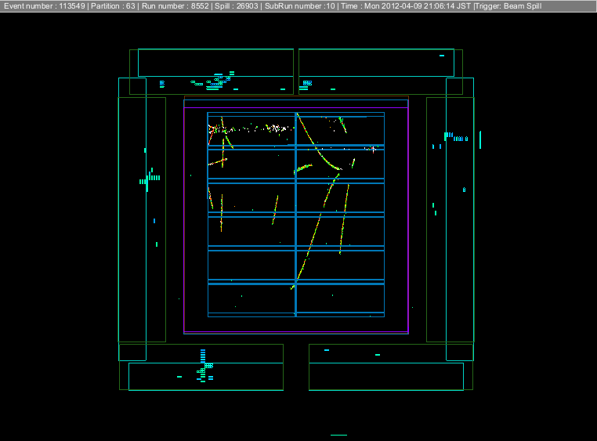Select the cross-shaped hit cluster on left panel

(x=149, y=179)
